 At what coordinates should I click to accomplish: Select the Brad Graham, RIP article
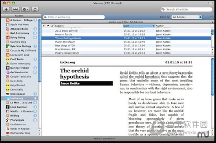[126, 49]
